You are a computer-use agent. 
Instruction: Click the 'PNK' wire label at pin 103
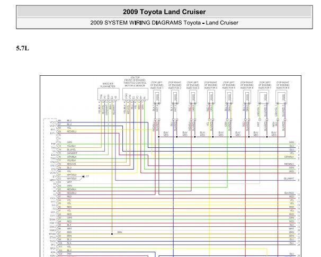click(69, 254)
